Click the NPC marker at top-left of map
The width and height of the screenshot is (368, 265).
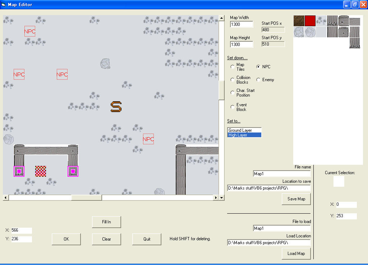coord(30,31)
